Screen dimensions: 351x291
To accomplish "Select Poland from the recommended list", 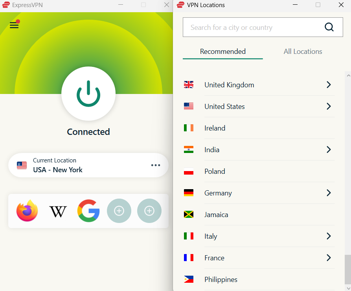I will tap(215, 171).
